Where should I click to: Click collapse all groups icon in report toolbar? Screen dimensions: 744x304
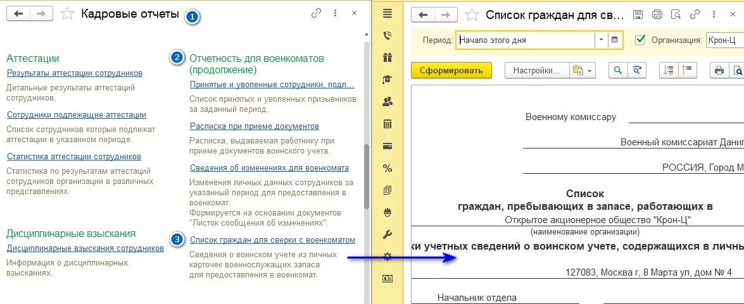pos(687,71)
